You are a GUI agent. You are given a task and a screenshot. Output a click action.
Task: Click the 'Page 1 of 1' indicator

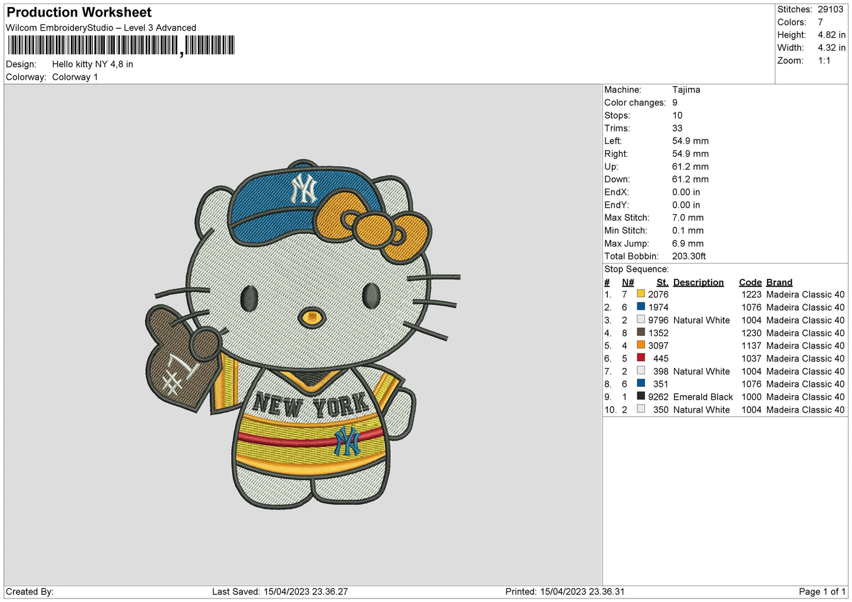pyautogui.click(x=822, y=591)
